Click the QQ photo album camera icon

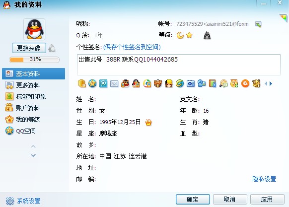coord(191,84)
